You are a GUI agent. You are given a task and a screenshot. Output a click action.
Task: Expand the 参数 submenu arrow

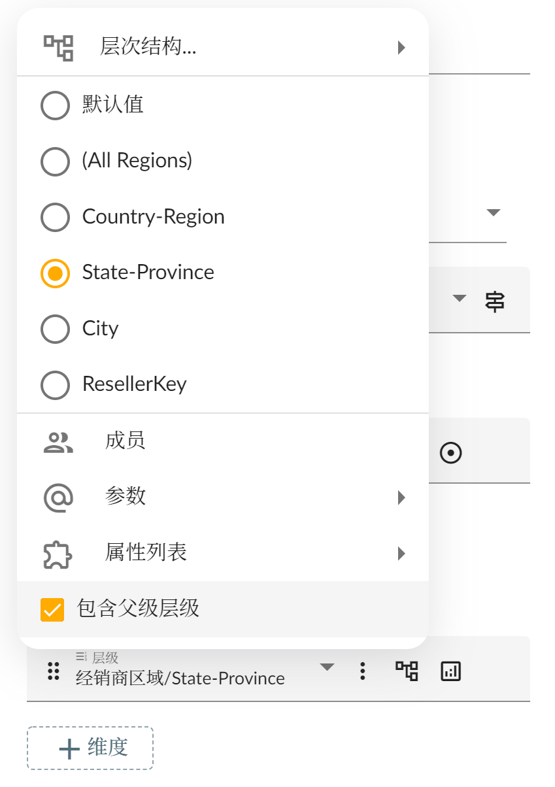click(x=401, y=497)
